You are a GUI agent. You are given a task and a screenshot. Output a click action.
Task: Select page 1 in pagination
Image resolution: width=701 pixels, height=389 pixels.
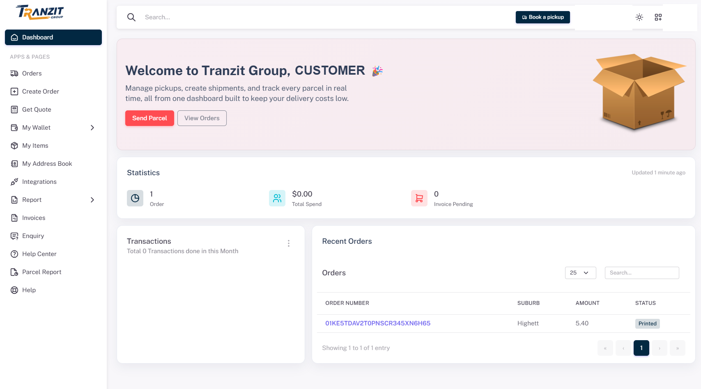(x=641, y=348)
